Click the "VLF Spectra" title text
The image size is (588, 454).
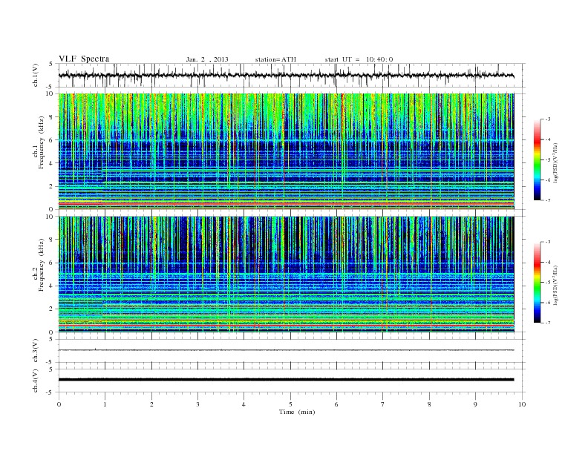pyautogui.click(x=84, y=59)
